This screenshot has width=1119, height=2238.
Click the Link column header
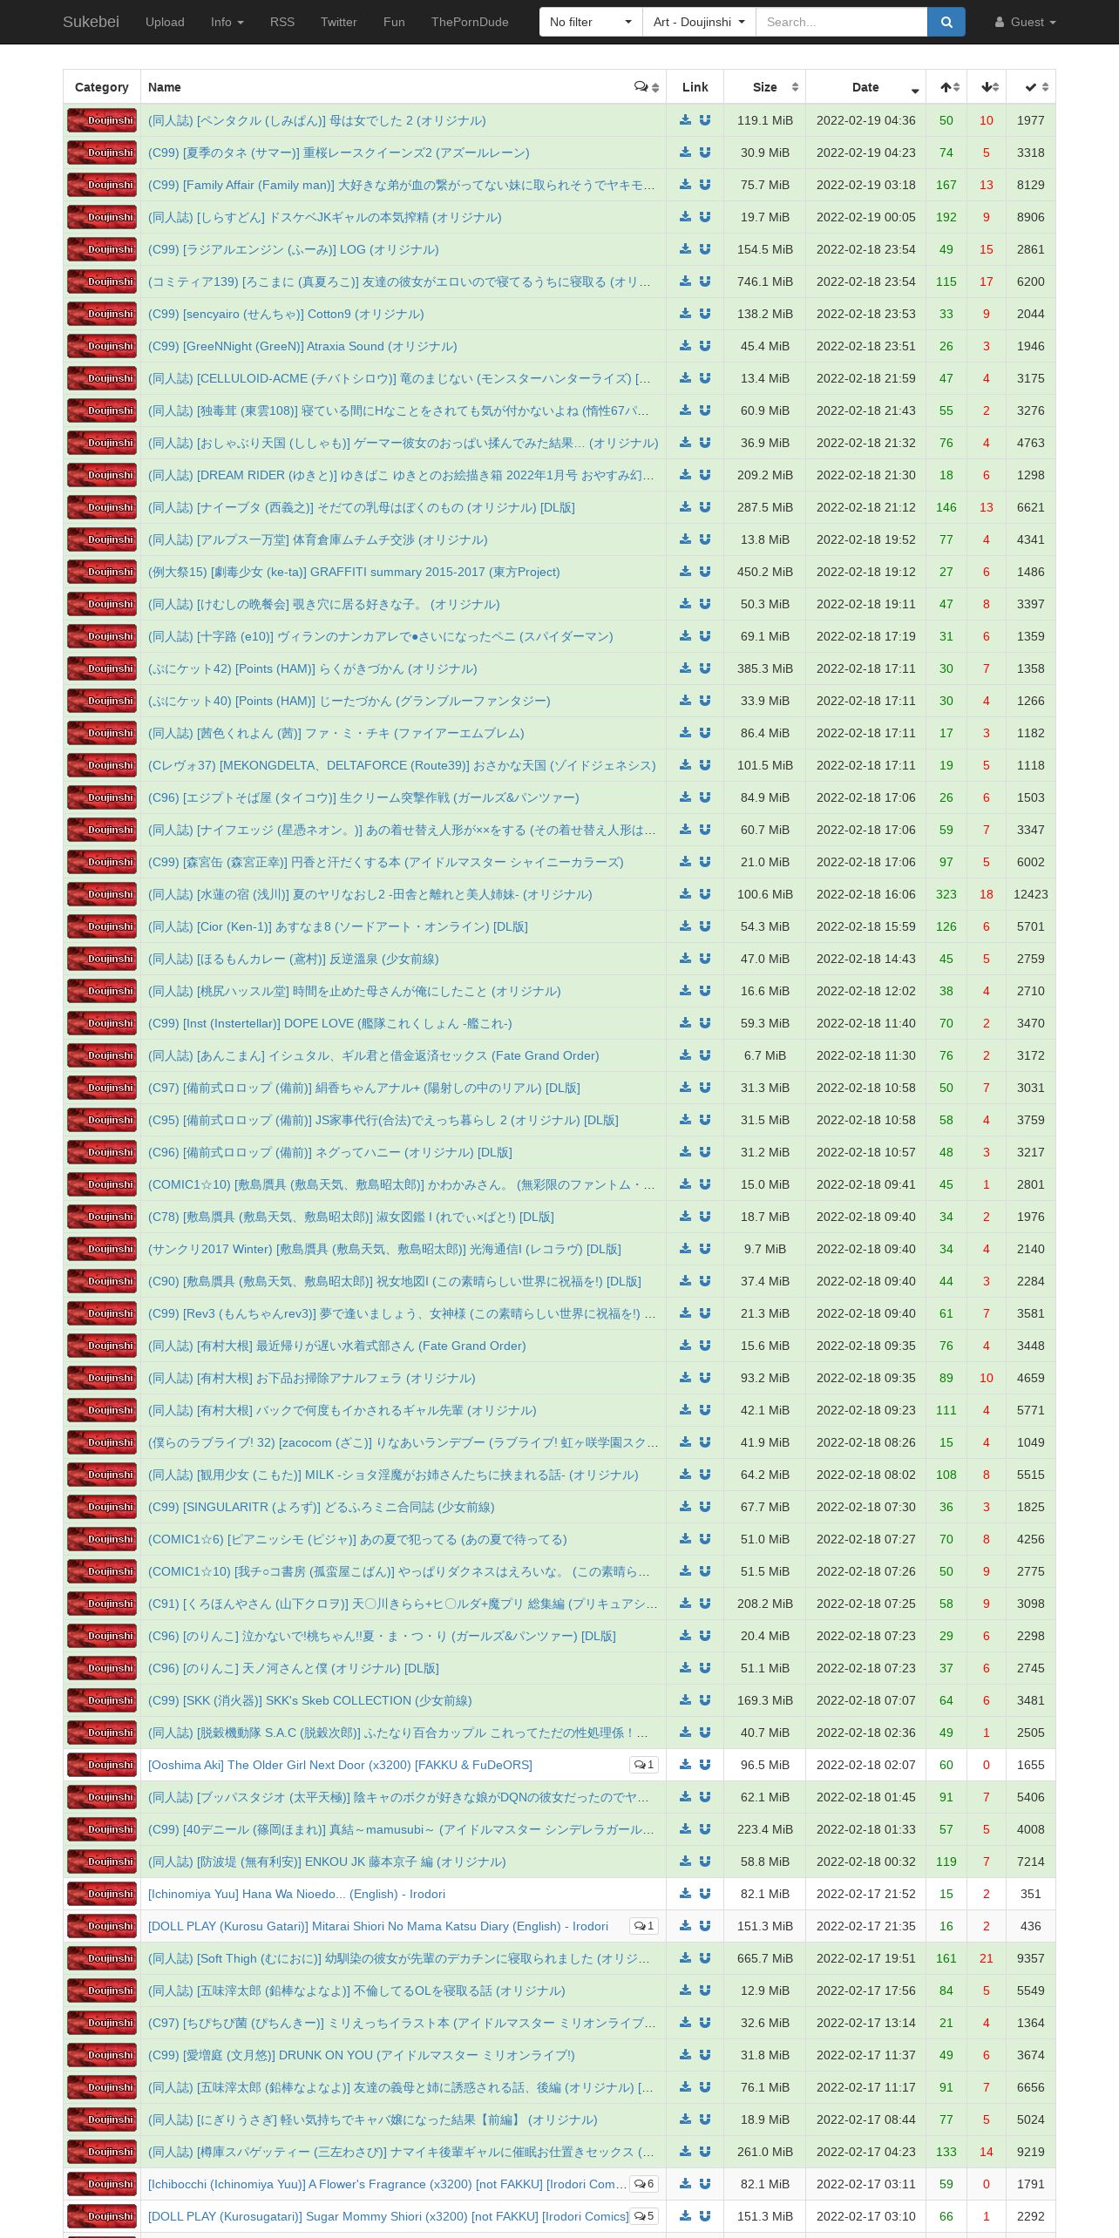695,87
